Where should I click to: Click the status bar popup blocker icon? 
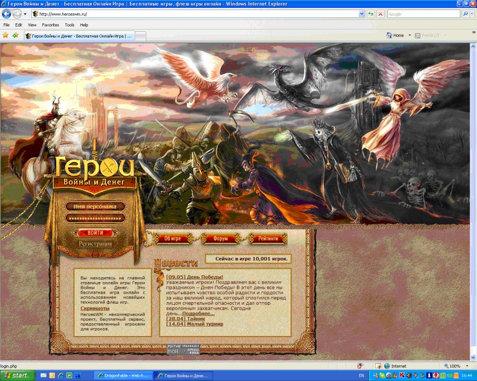click(x=378, y=366)
